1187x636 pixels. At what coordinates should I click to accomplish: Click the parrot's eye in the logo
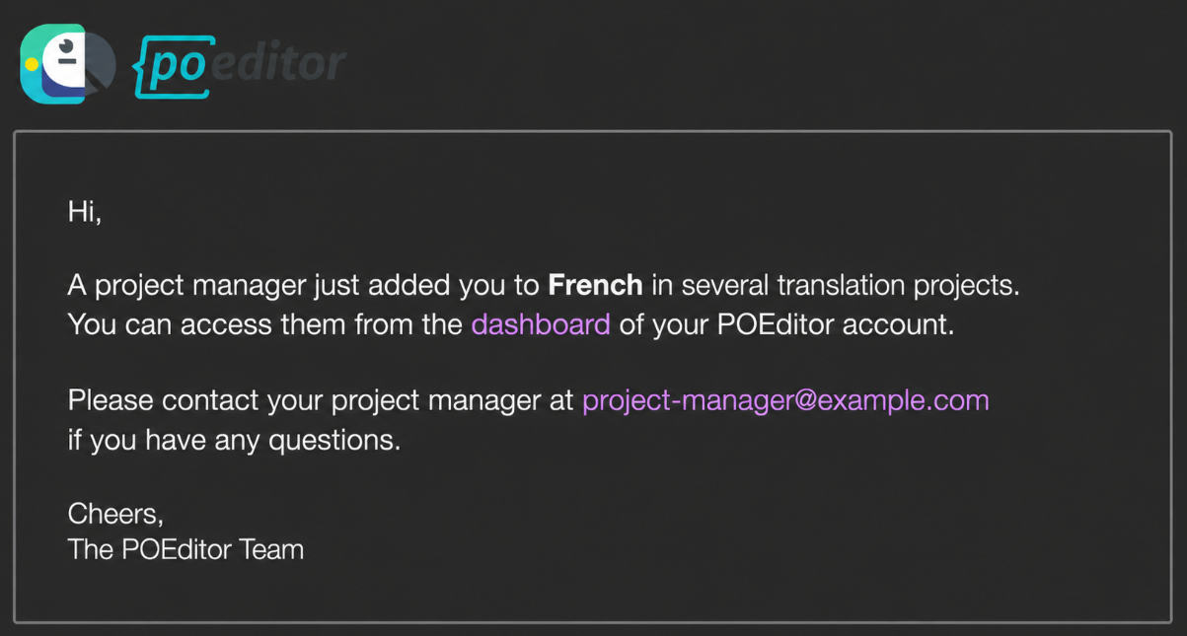pos(66,45)
